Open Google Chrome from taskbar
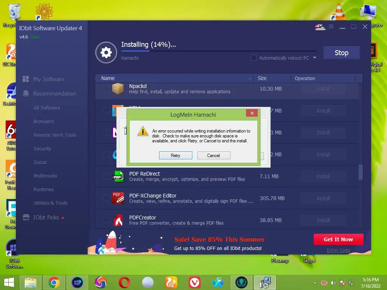 pyautogui.click(x=54, y=282)
